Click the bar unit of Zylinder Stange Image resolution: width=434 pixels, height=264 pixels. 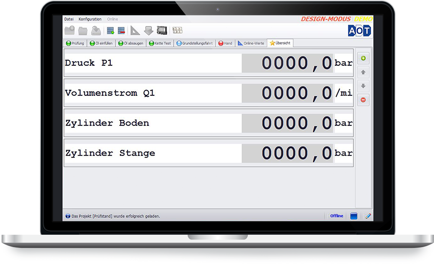343,153
